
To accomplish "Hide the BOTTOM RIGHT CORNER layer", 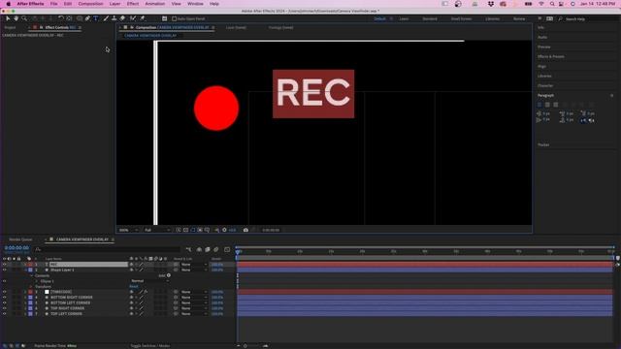I will tap(4, 298).
